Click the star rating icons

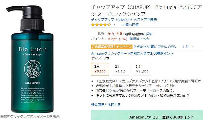pos(101,25)
